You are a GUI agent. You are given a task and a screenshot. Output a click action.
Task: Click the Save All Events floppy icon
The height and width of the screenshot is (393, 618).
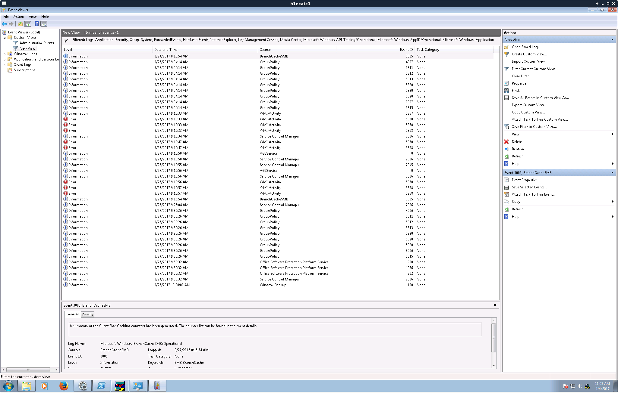[x=506, y=98]
